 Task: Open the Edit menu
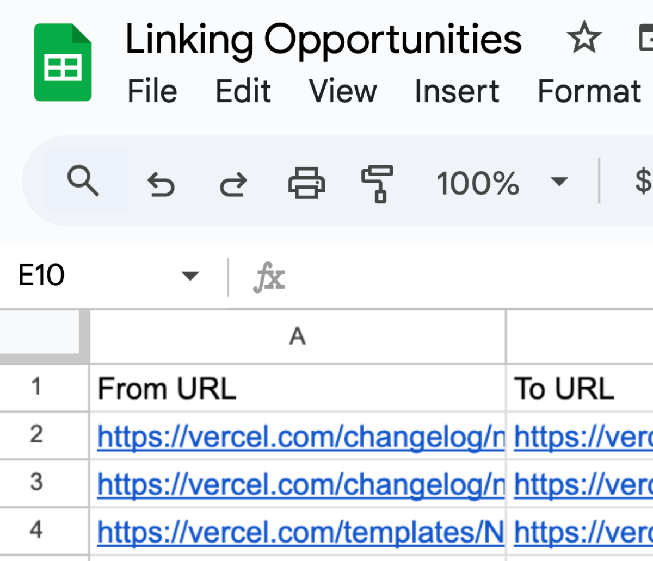(x=243, y=91)
